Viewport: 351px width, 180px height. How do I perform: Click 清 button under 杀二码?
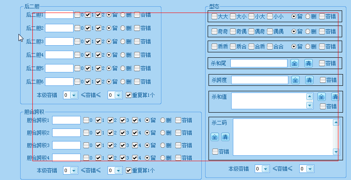(x=225, y=137)
